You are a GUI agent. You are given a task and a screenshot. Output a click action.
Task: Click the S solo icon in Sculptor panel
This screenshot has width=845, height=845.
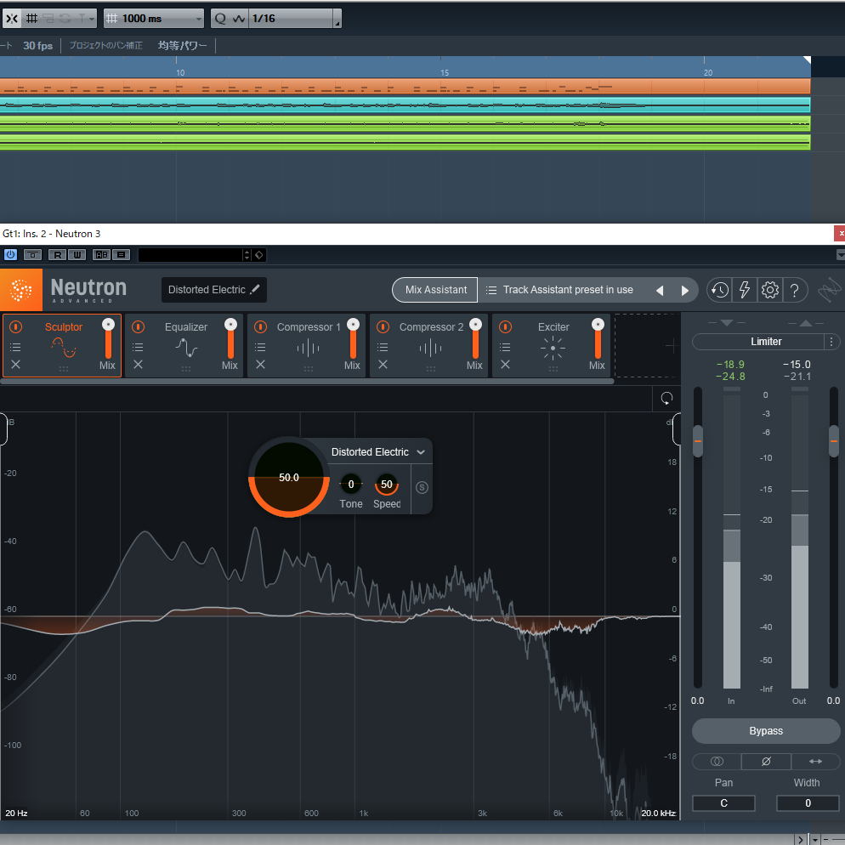click(422, 488)
